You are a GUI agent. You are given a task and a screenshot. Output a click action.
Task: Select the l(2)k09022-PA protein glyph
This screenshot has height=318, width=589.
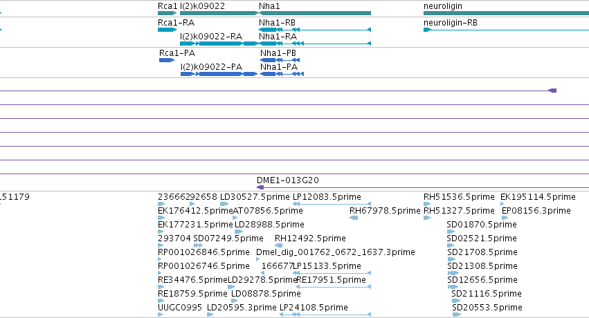(x=219, y=74)
